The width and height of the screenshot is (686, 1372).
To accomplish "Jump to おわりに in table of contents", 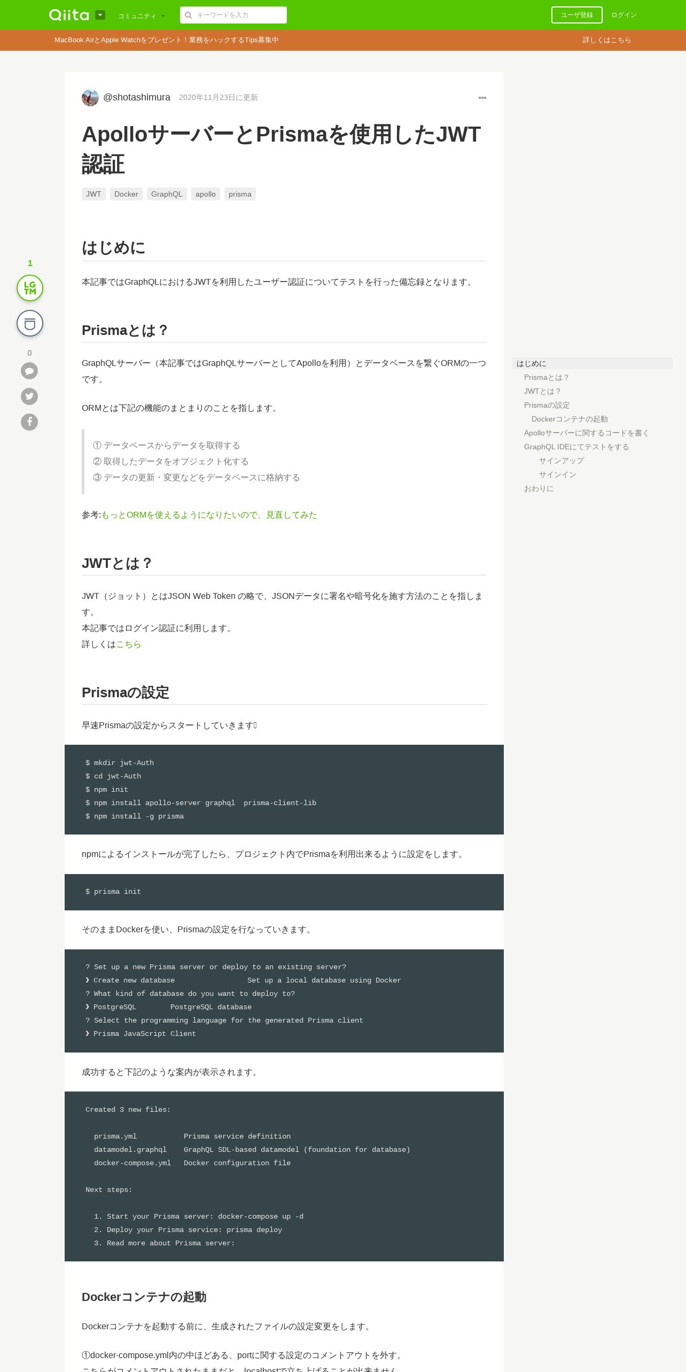I will tap(539, 488).
